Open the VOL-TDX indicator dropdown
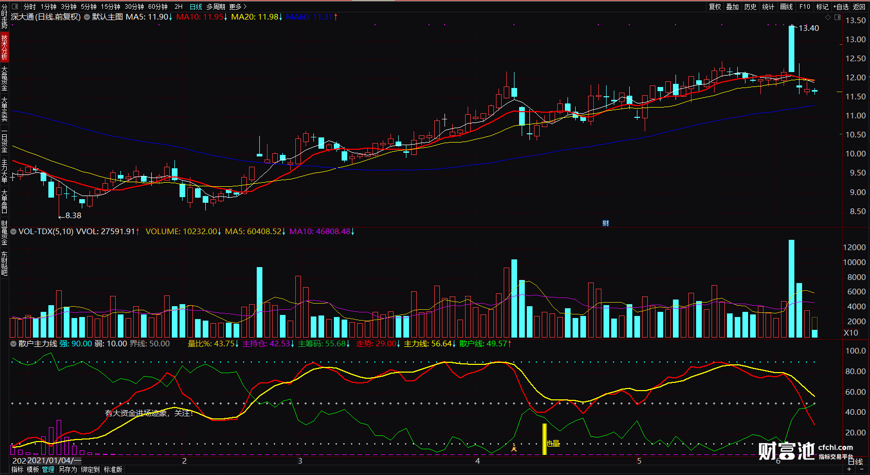Viewport: 870px width, 475px height. click(x=13, y=232)
